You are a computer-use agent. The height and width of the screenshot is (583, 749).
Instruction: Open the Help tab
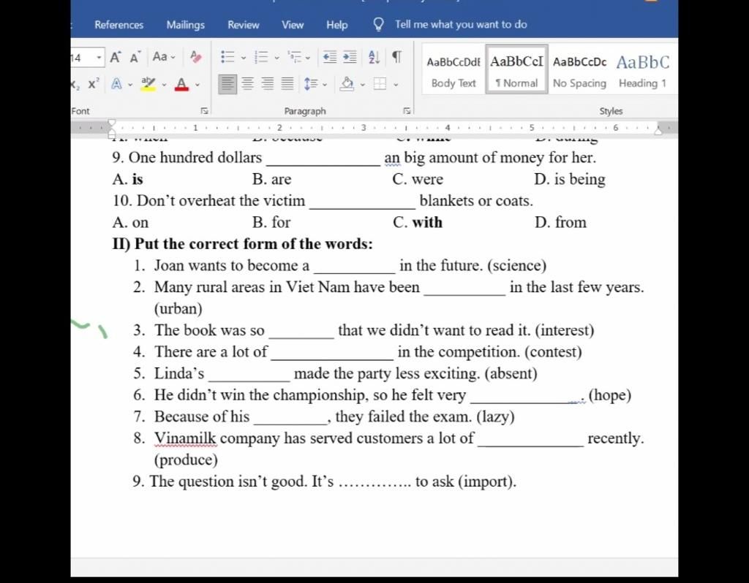336,24
